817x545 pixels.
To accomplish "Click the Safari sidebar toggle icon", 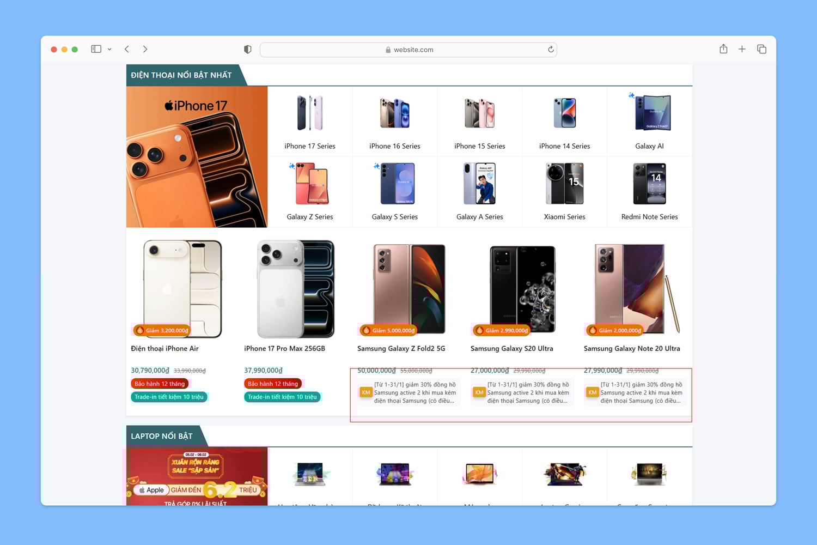I will click(96, 49).
